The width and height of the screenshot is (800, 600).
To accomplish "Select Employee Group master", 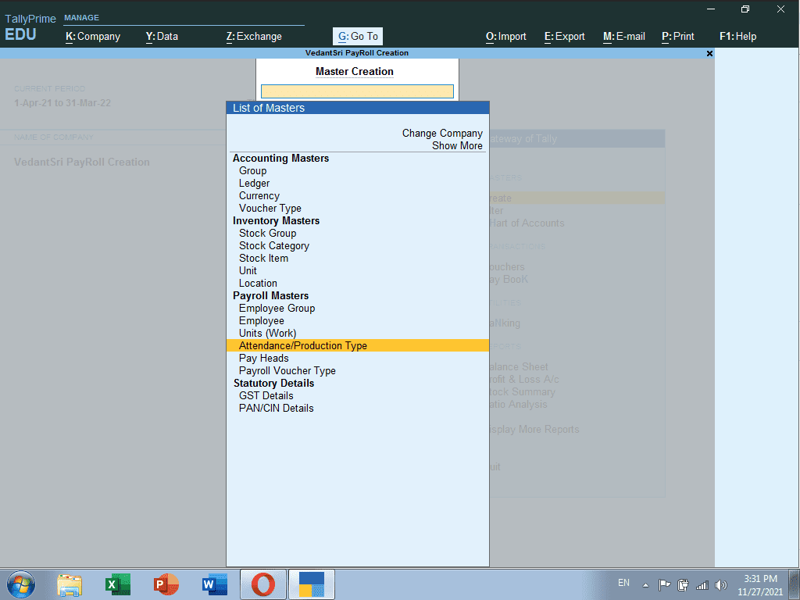I will (277, 308).
